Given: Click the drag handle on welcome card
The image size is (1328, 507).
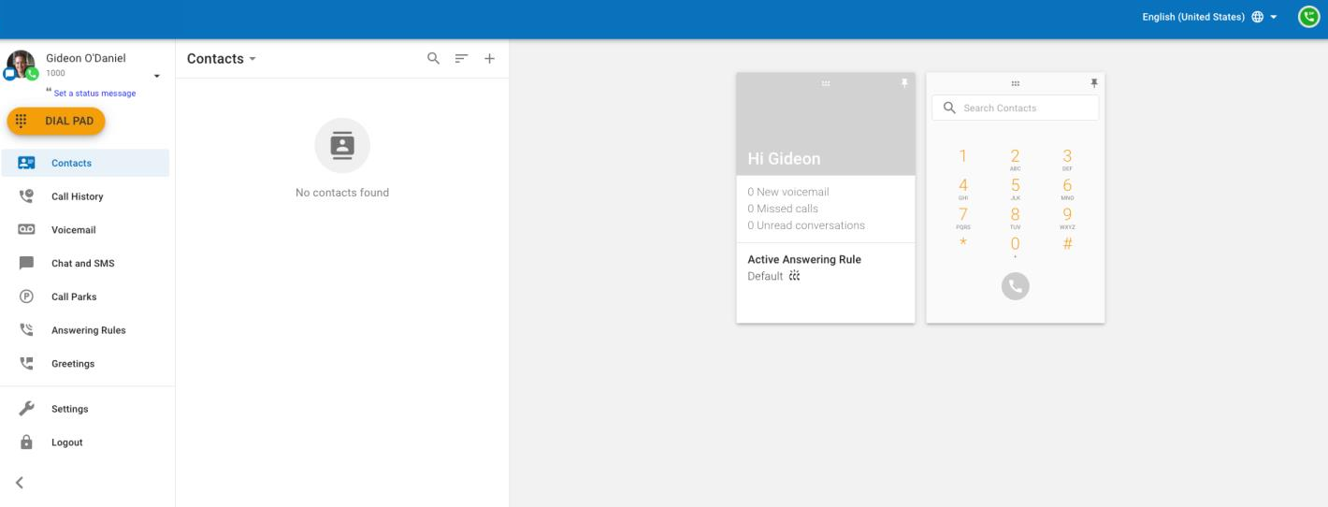Looking at the screenshot, I should pyautogui.click(x=826, y=83).
